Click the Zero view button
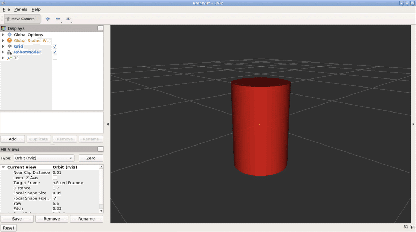416x232 pixels. 91,158
